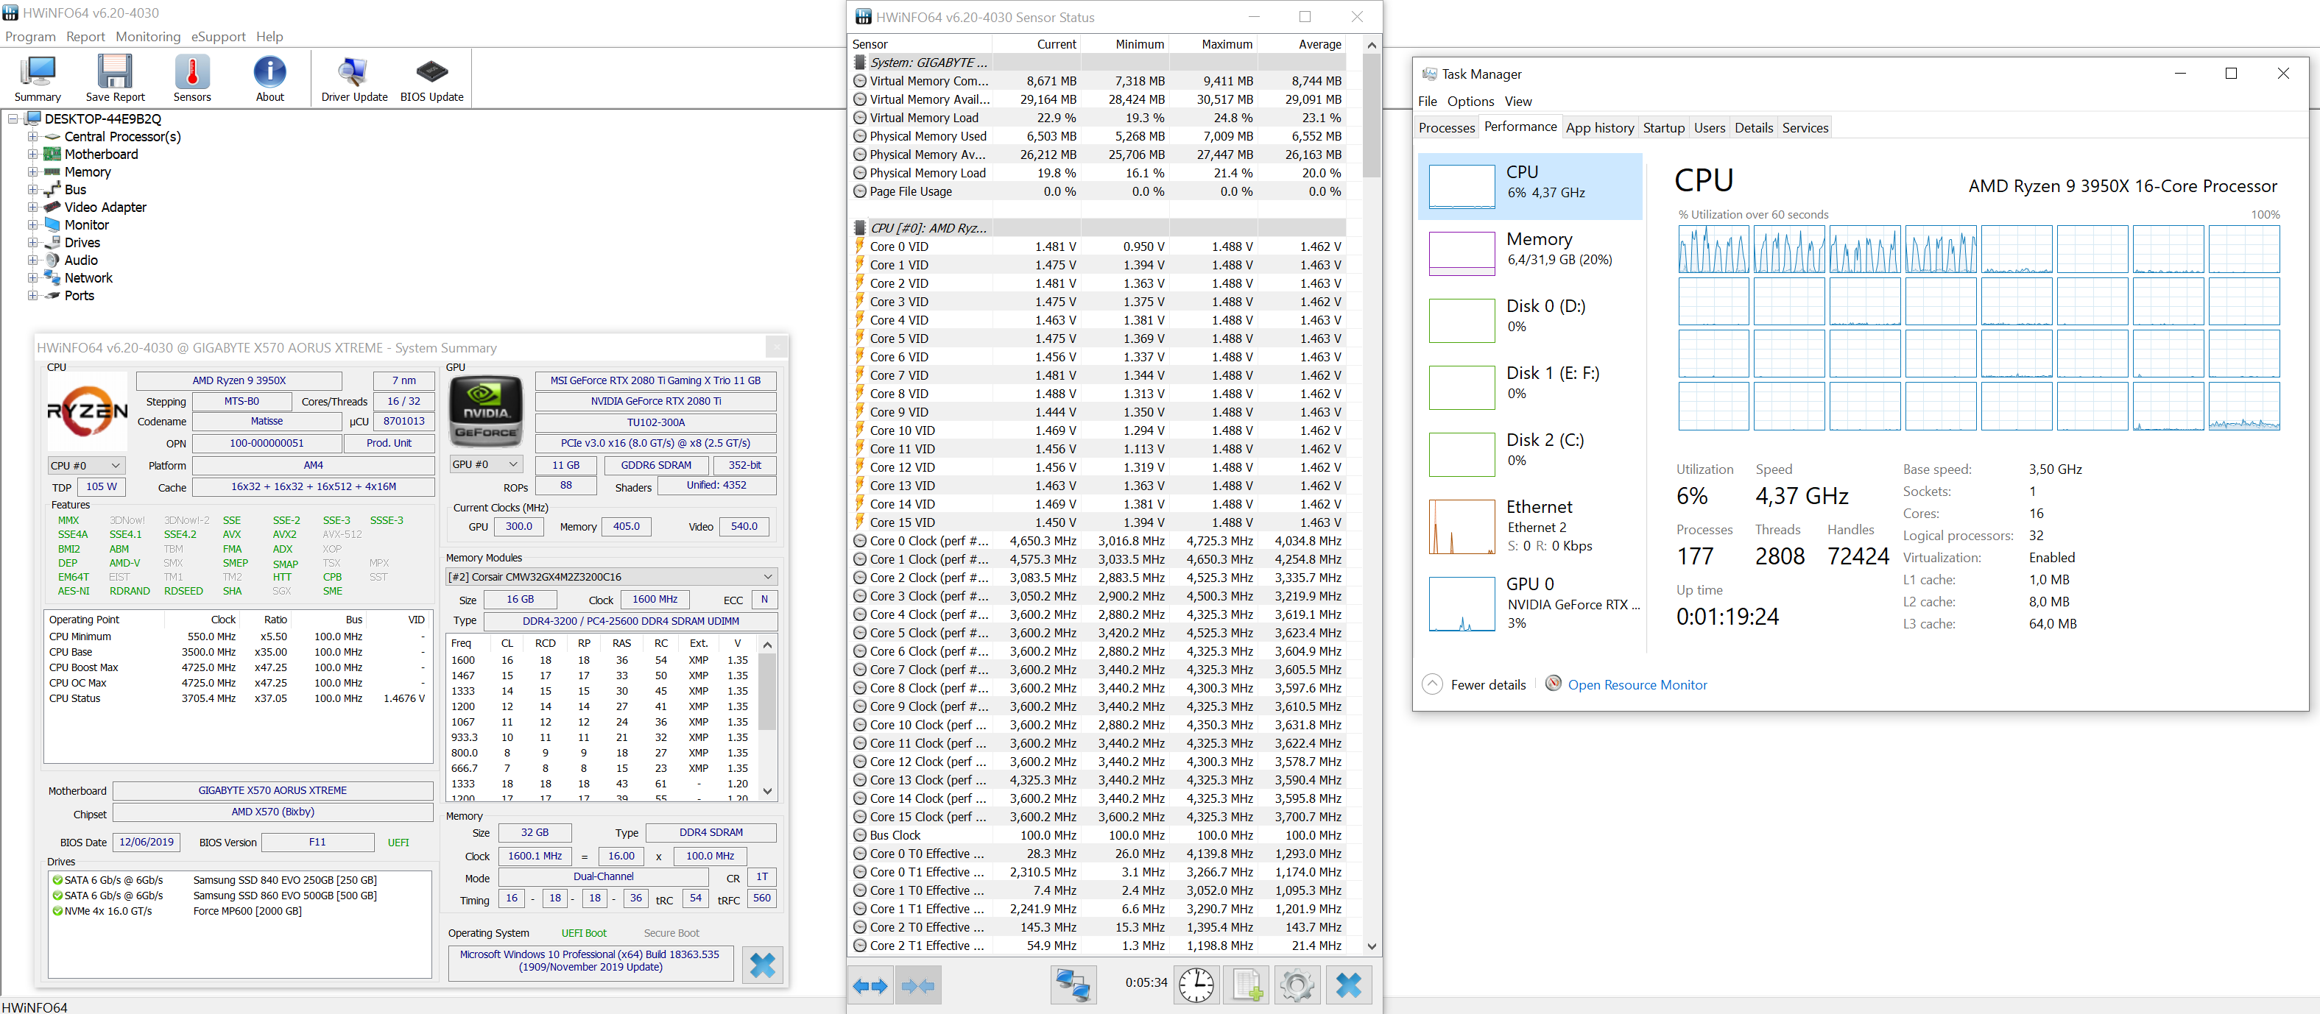
Task: Switch to the Startup tab
Action: (1663, 128)
